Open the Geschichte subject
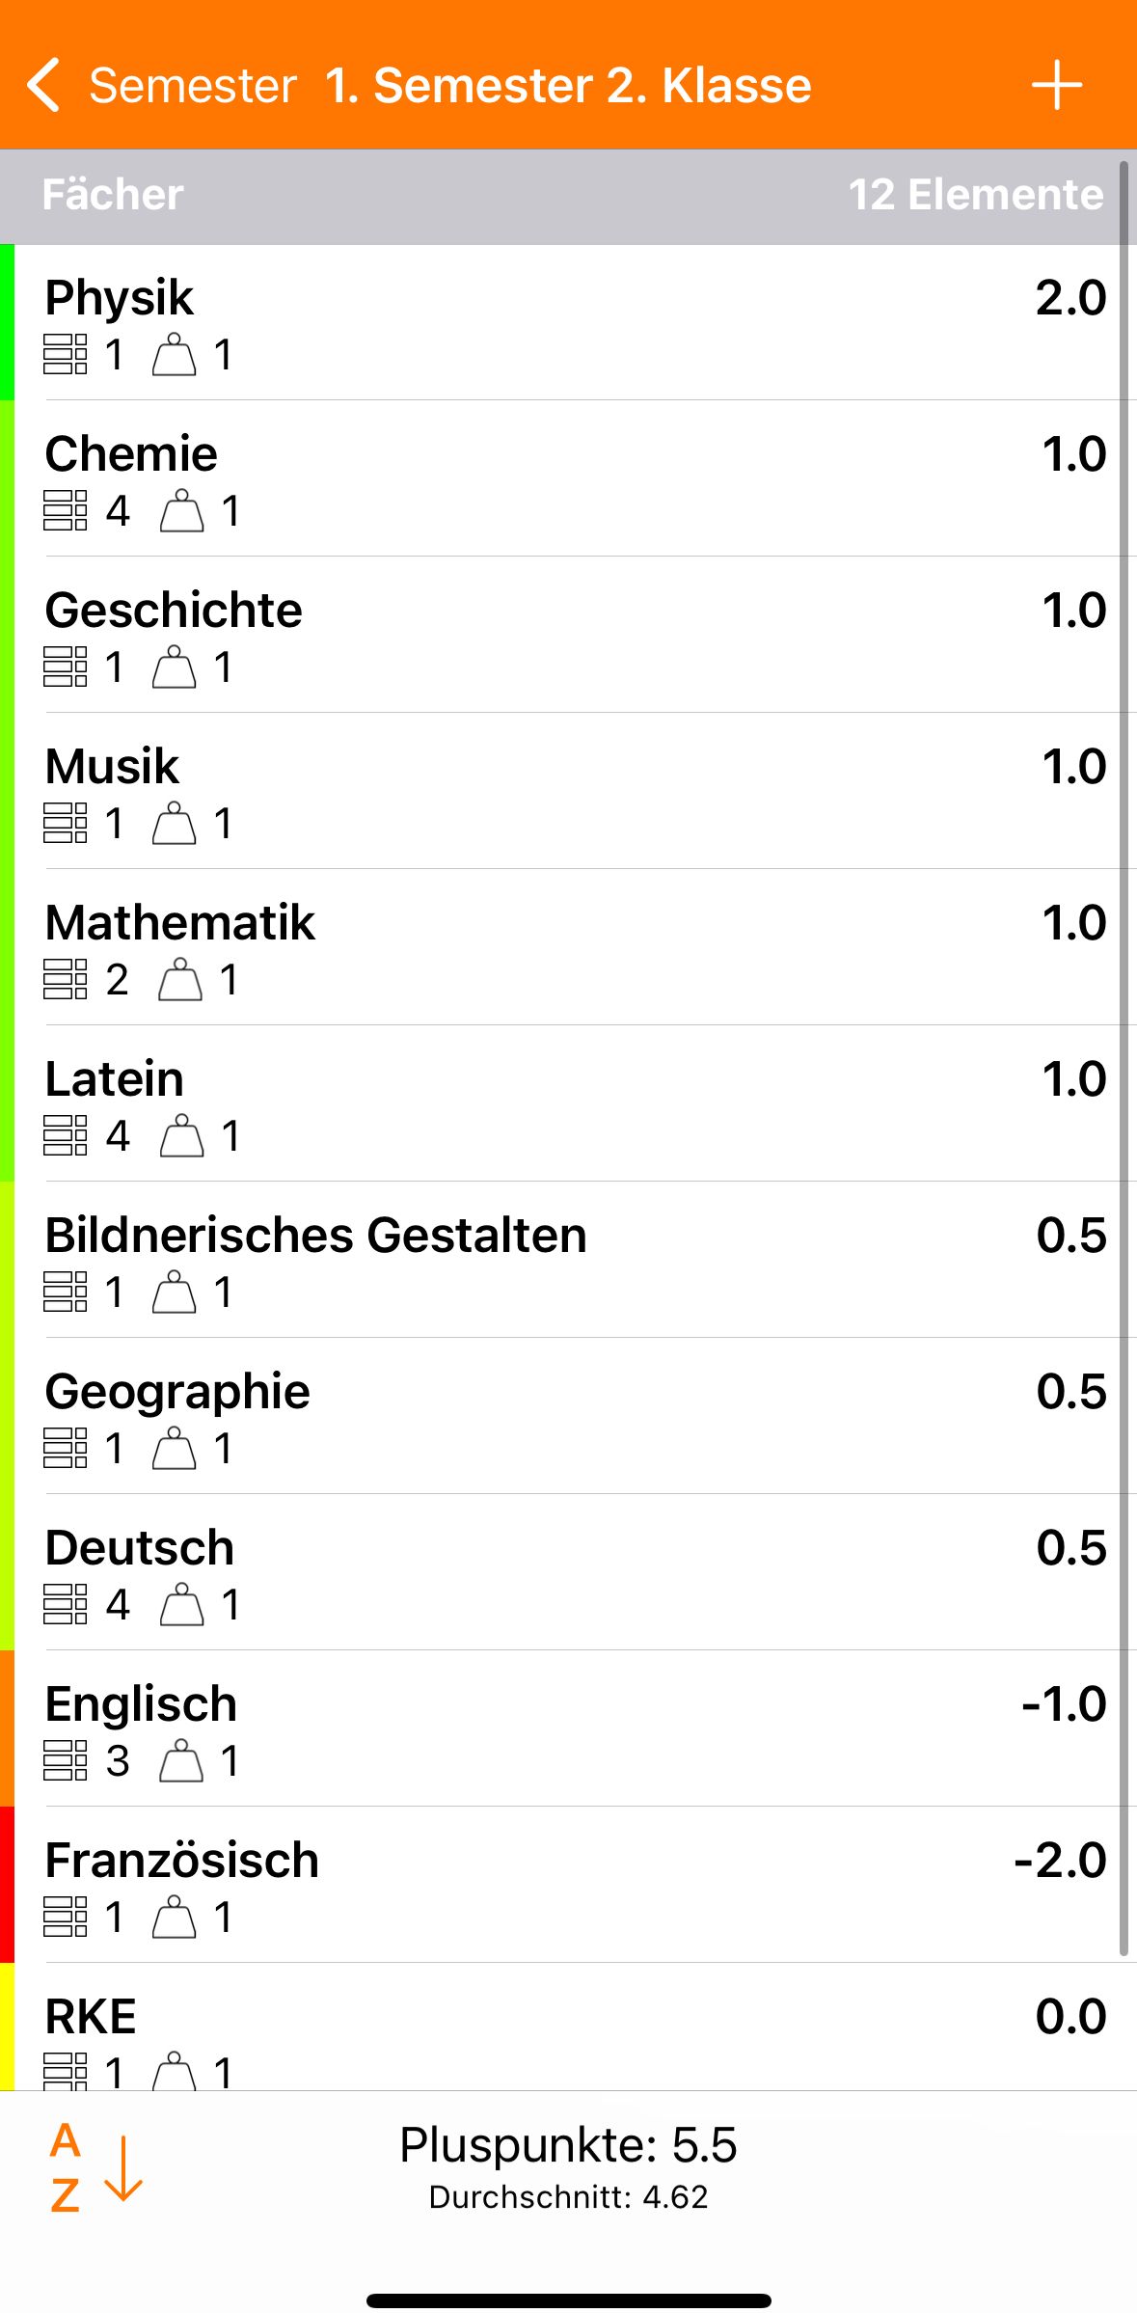Viewport: 1137px width, 2313px height. [174, 611]
